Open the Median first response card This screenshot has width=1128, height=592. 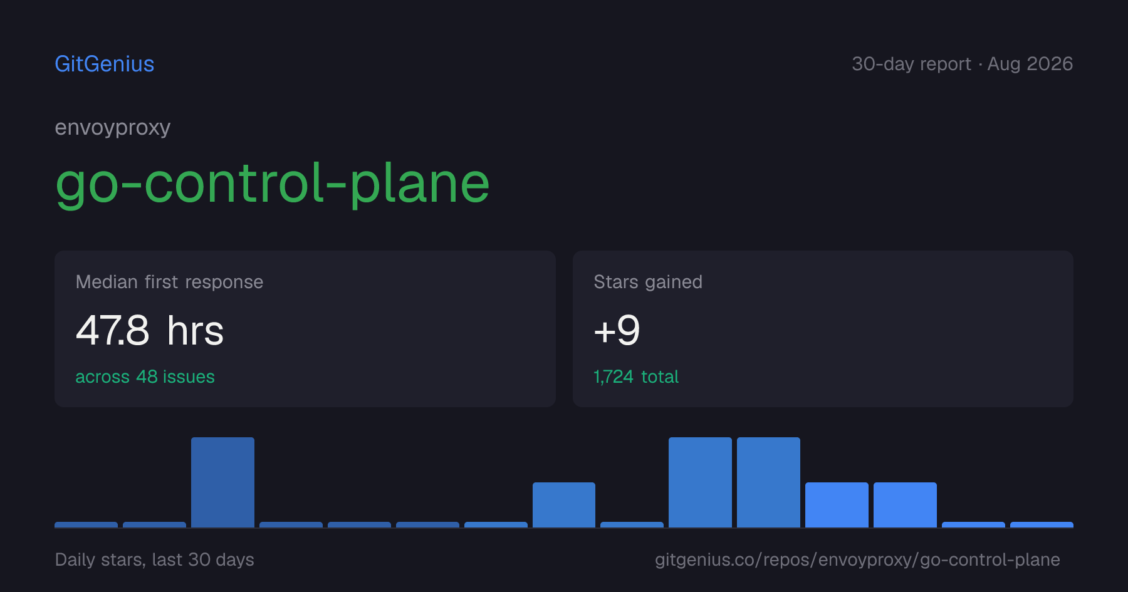click(305, 329)
